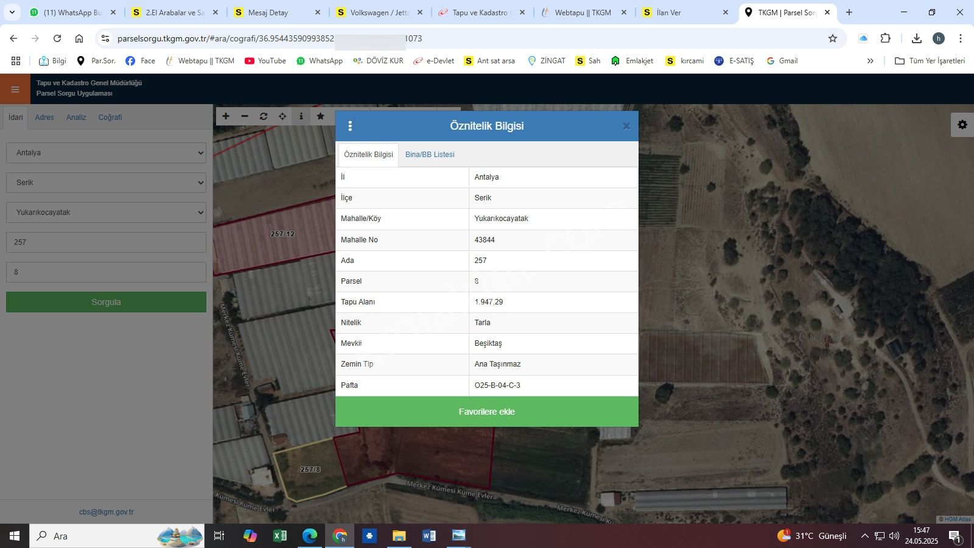This screenshot has width=974, height=548.
Task: Click the Favorilere ekle button
Action: point(486,412)
